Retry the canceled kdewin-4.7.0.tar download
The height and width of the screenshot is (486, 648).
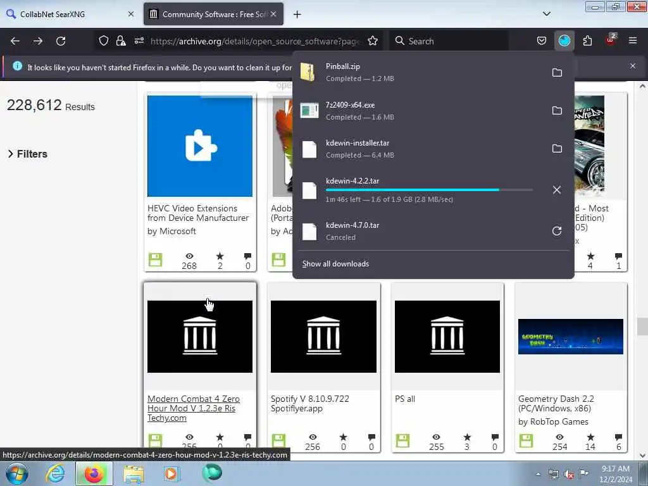pos(557,231)
